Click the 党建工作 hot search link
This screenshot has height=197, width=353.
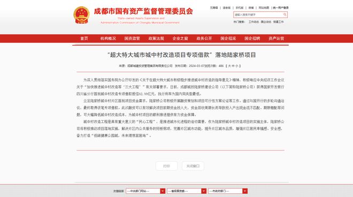(x=278, y=22)
